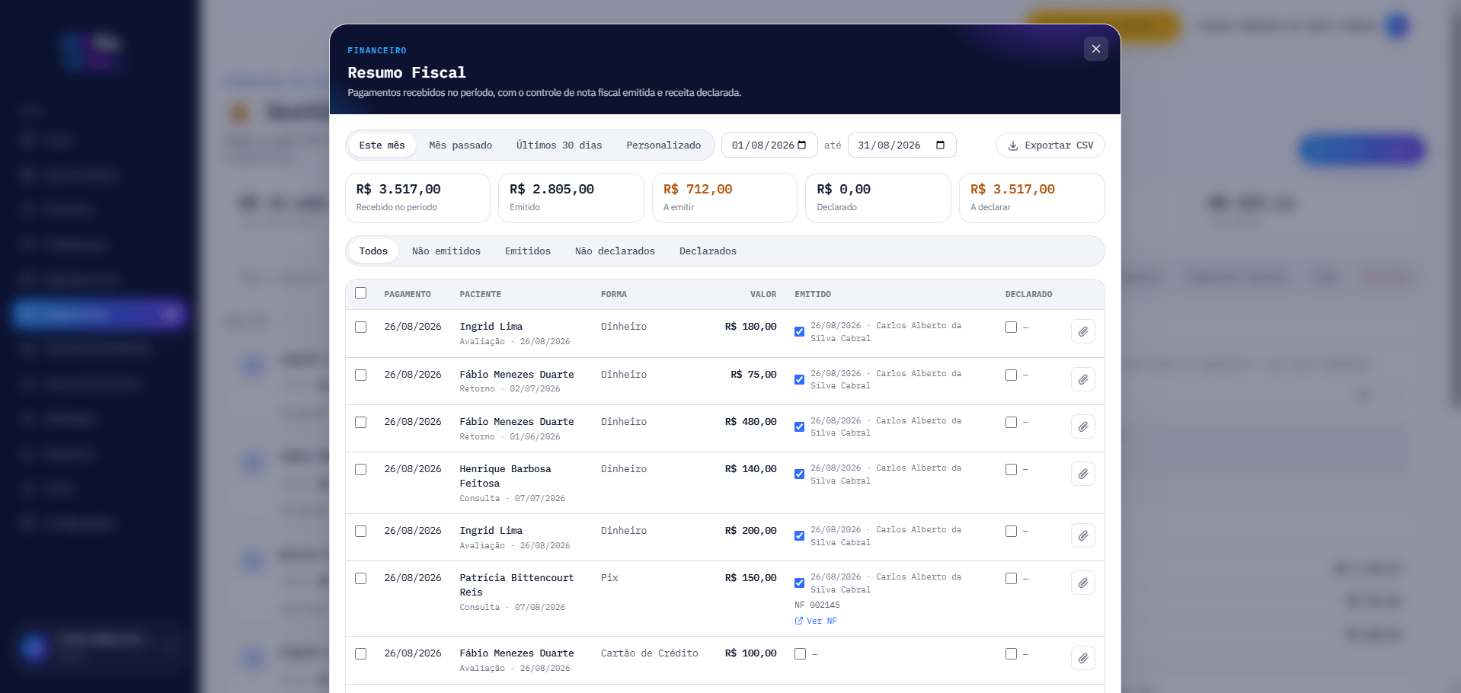Check Declarado for Patrícia Bittencourt Reis
This screenshot has height=693, width=1461.
coord(1011,579)
